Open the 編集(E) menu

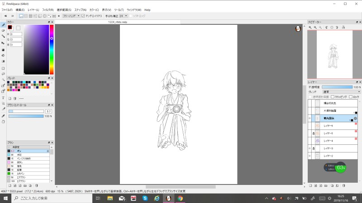(x=20, y=10)
